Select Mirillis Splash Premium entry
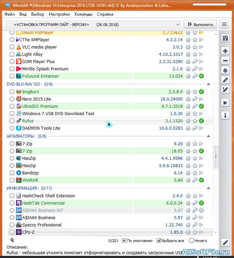Viewport: 234px width, 258px height. point(45,69)
